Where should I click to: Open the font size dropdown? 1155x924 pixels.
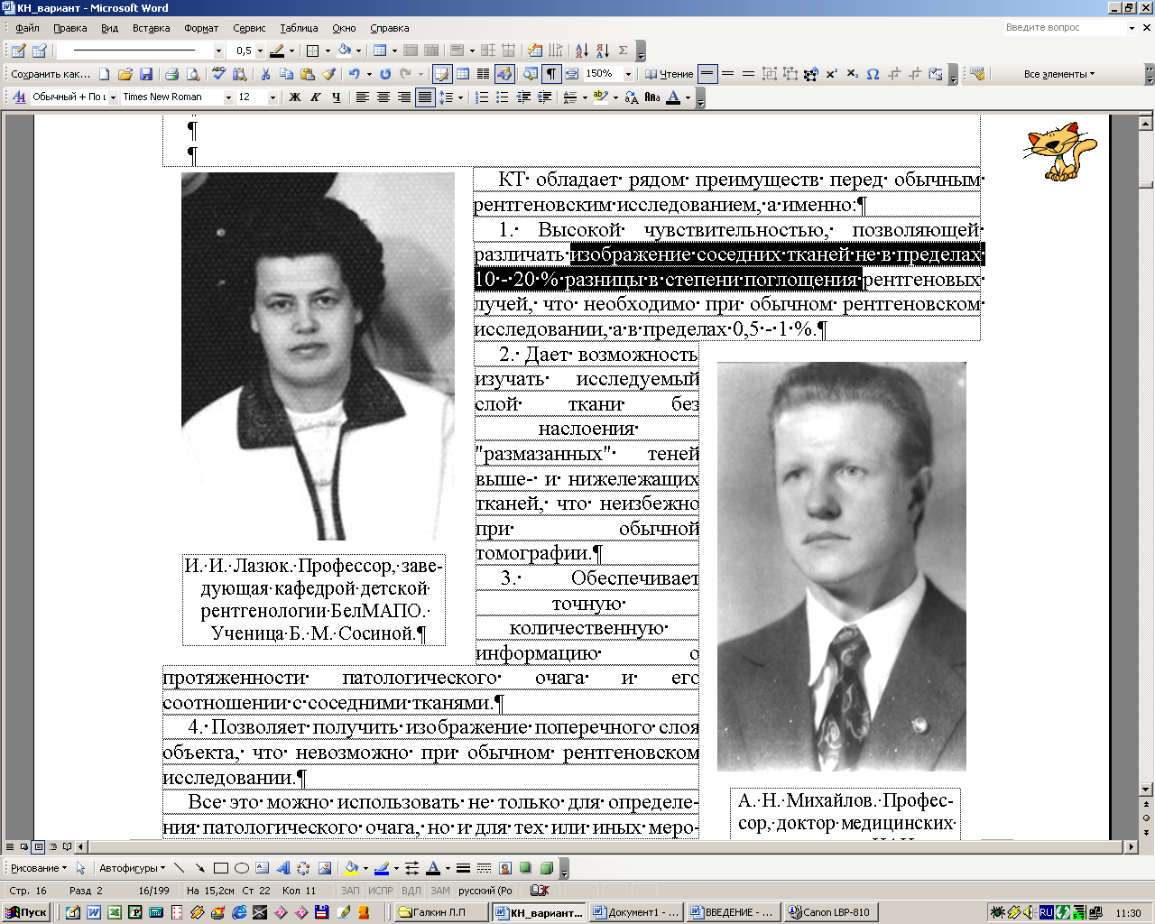coord(273,97)
